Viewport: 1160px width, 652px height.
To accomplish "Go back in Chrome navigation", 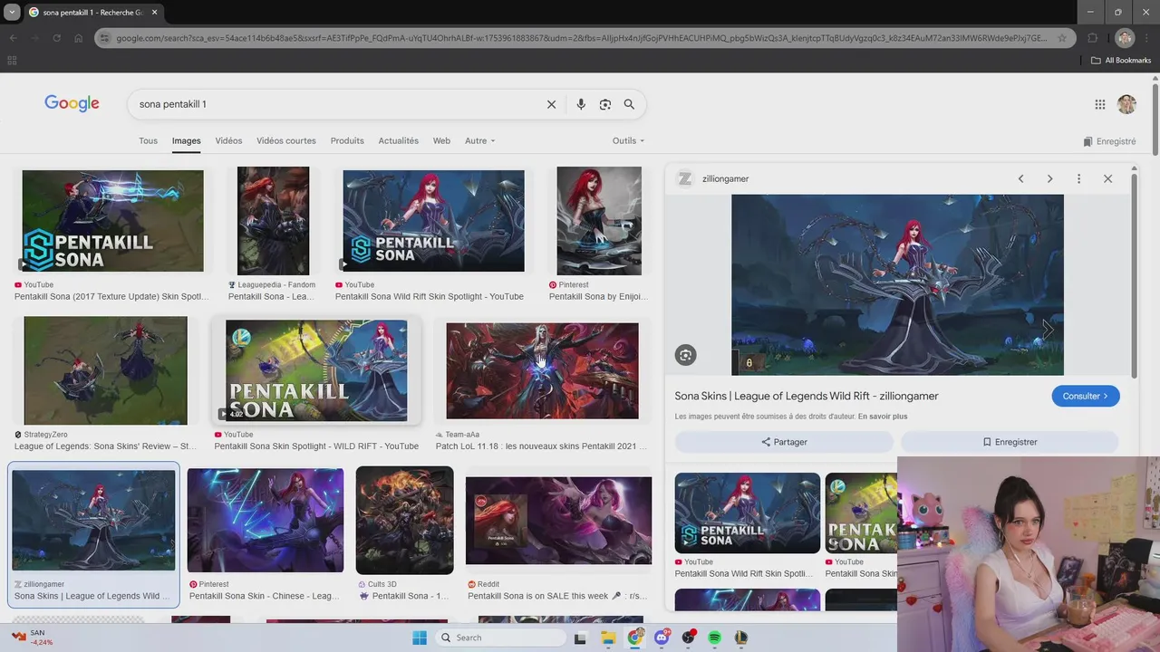I will click(13, 38).
